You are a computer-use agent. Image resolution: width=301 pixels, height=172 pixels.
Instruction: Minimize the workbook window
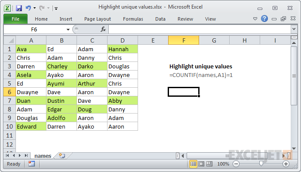coord(274,19)
